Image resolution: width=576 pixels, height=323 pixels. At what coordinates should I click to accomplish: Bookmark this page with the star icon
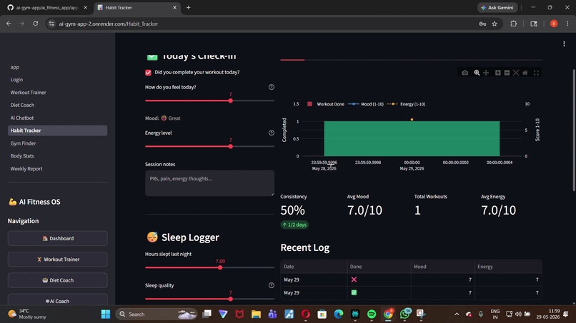coord(495,24)
